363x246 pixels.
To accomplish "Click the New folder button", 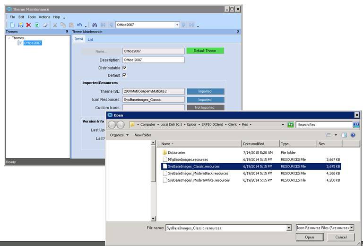I will click(x=143, y=135).
